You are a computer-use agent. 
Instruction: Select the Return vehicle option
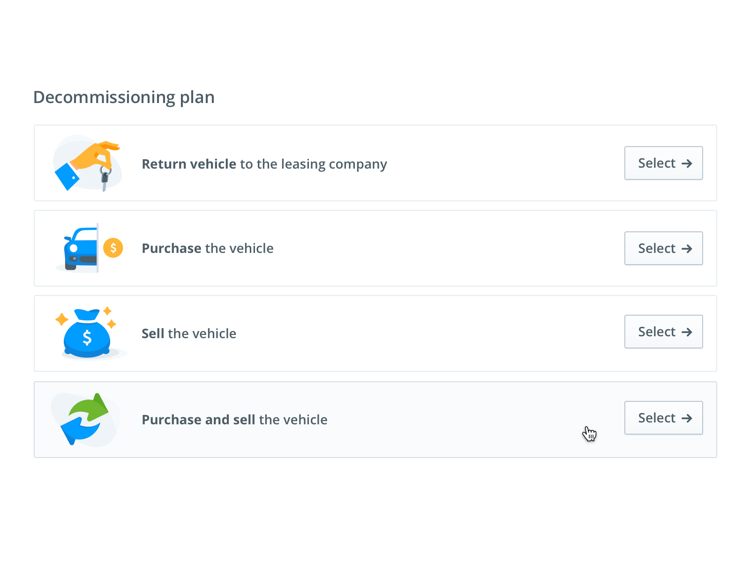click(663, 163)
